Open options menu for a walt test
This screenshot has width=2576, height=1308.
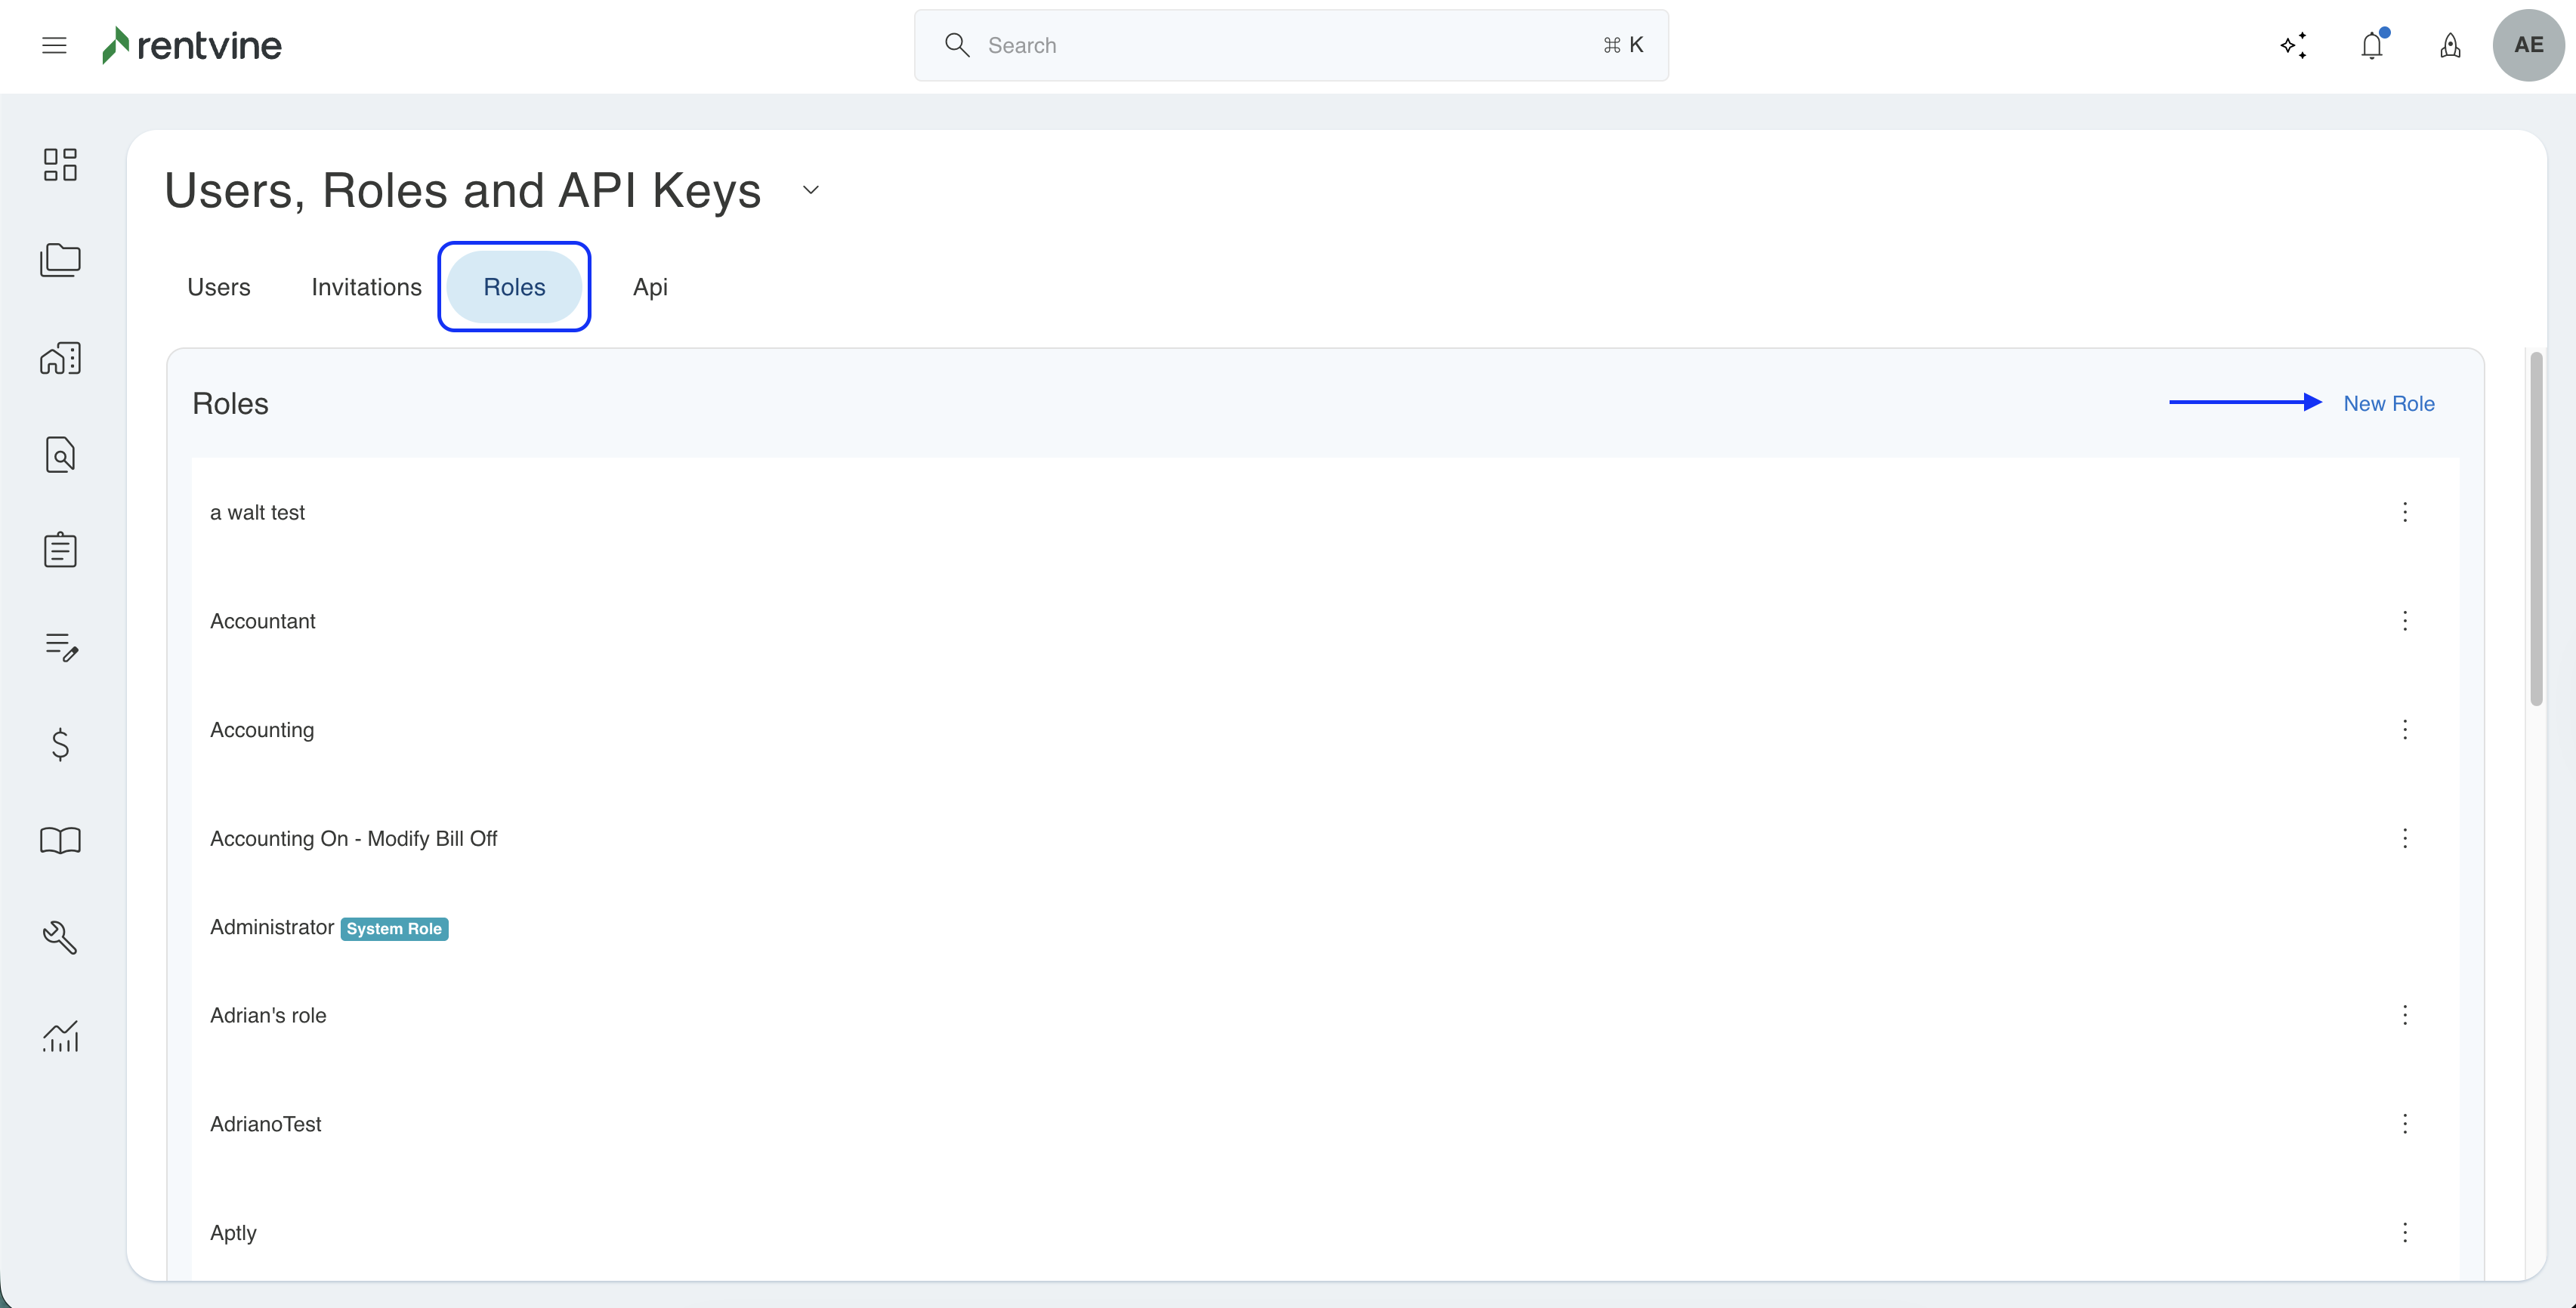pyautogui.click(x=2405, y=512)
